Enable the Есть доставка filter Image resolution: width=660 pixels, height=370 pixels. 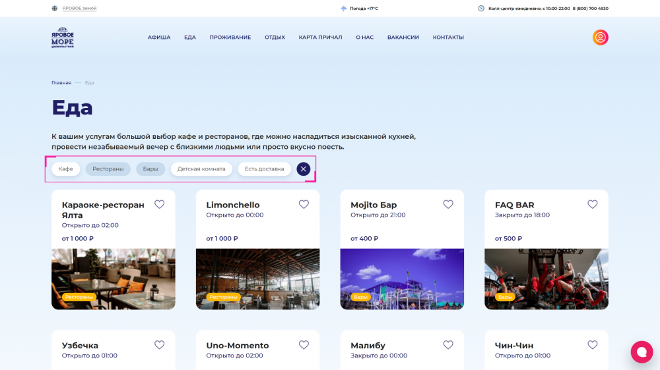264,169
